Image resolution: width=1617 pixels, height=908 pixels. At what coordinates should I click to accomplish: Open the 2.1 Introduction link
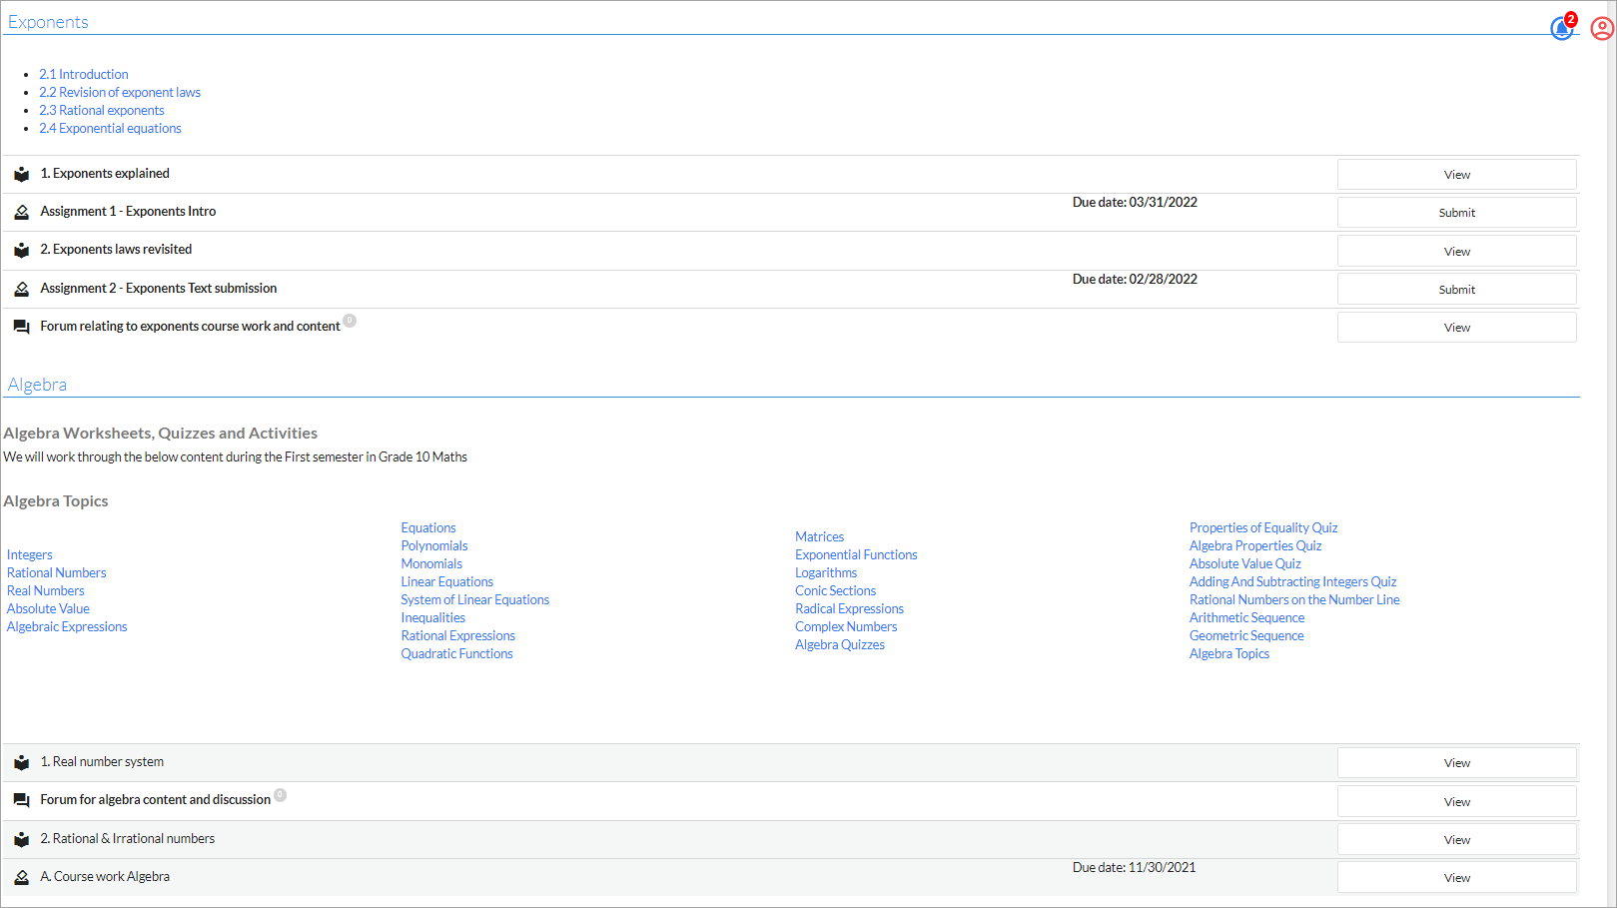(84, 75)
